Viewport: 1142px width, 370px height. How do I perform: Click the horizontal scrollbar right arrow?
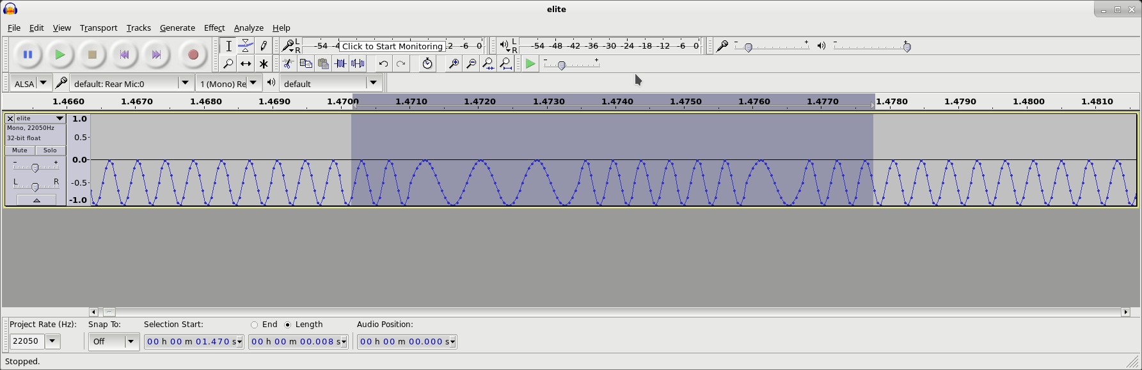point(1125,312)
